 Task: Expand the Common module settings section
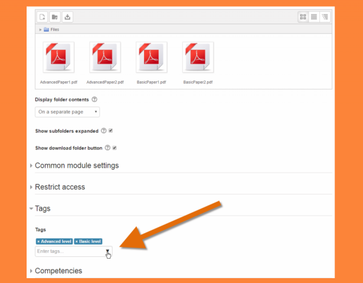(76, 165)
